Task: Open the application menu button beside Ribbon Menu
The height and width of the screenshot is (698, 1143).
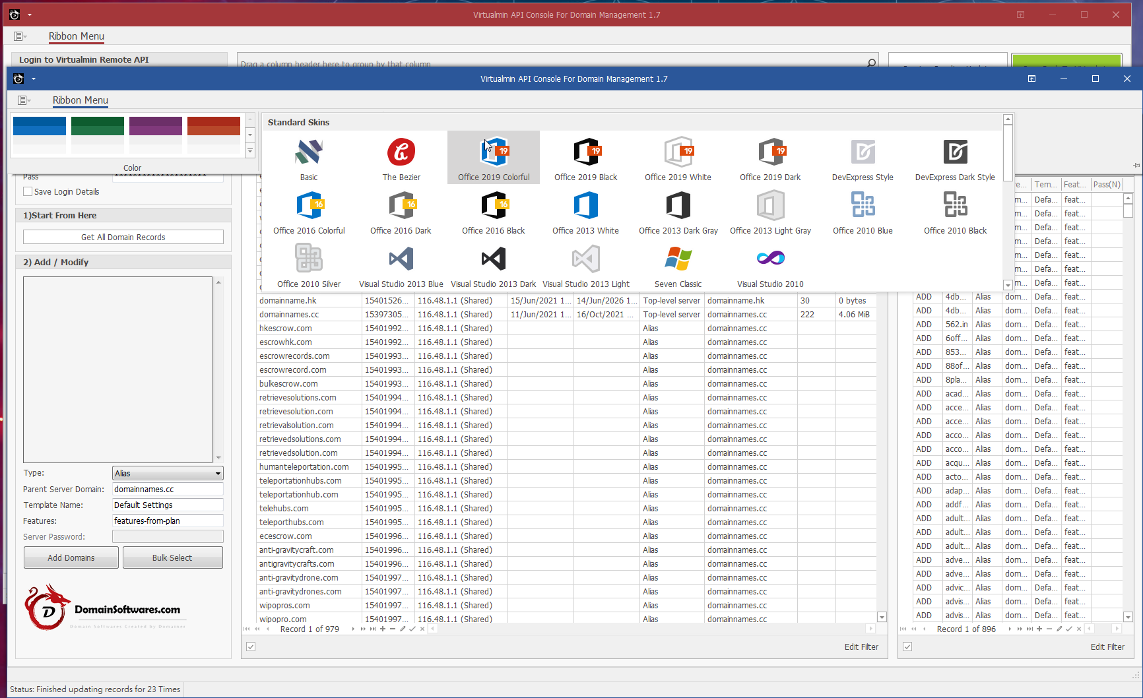Action: point(23,100)
